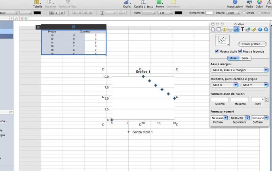Enable the Ombra shadow checkbox
The width and height of the screenshot is (272, 171).
(x=244, y=13)
